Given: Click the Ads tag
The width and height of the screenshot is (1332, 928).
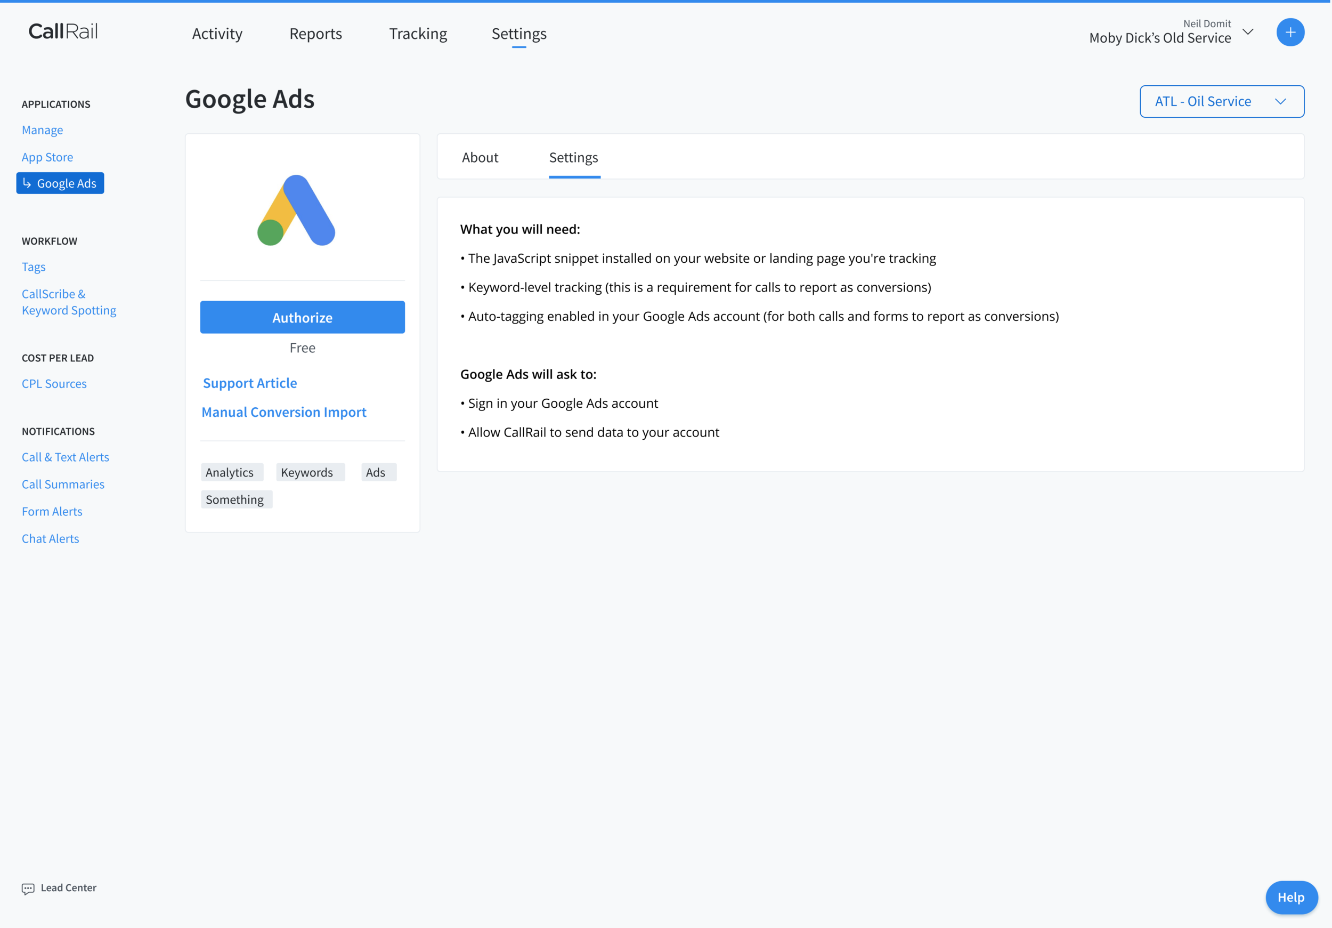Looking at the screenshot, I should [x=378, y=472].
